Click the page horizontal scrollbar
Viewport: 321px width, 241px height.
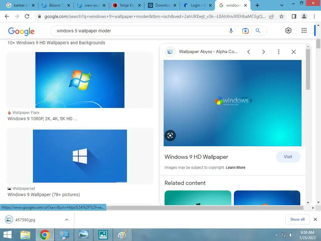pos(205,208)
